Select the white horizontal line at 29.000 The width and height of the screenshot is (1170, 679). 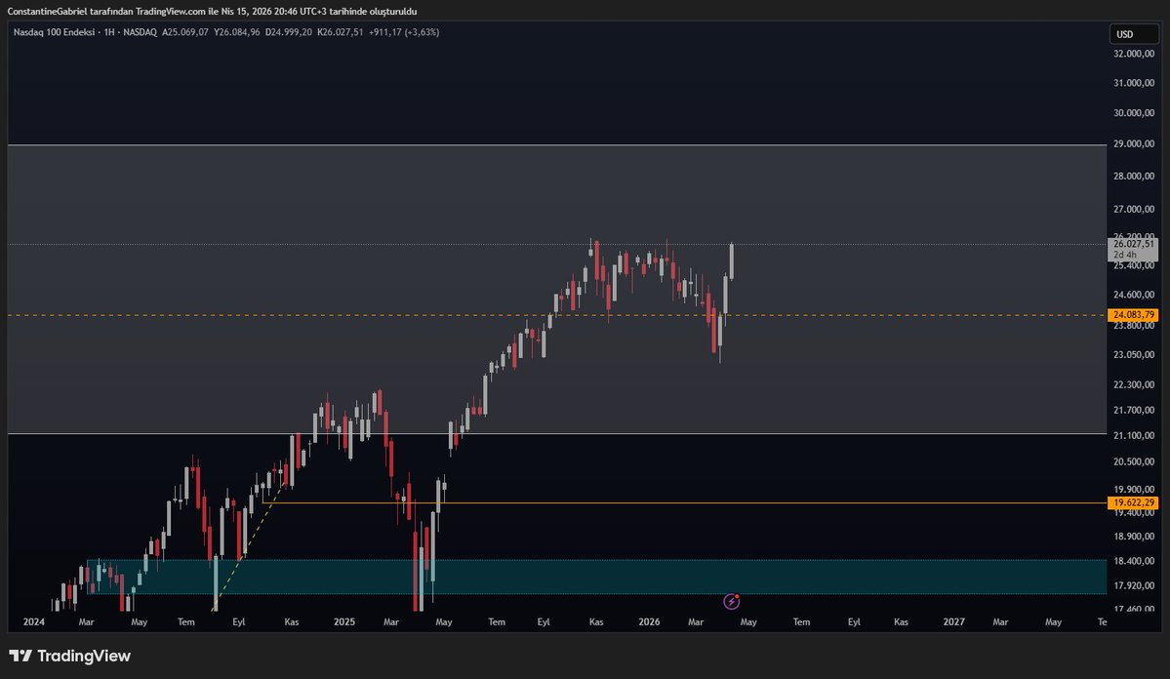tap(556, 144)
